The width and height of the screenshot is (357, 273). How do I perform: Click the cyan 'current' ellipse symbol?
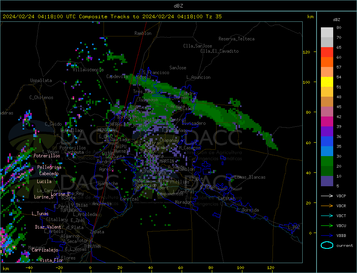pyautogui.click(x=327, y=245)
